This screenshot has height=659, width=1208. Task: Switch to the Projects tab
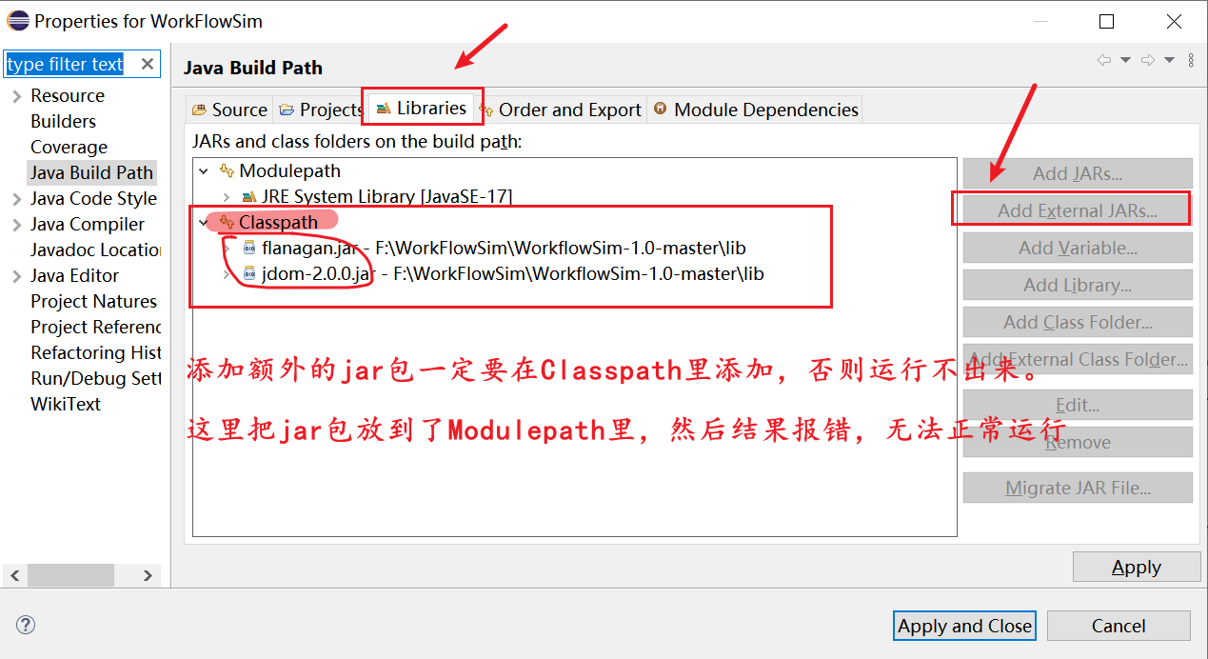pos(320,110)
